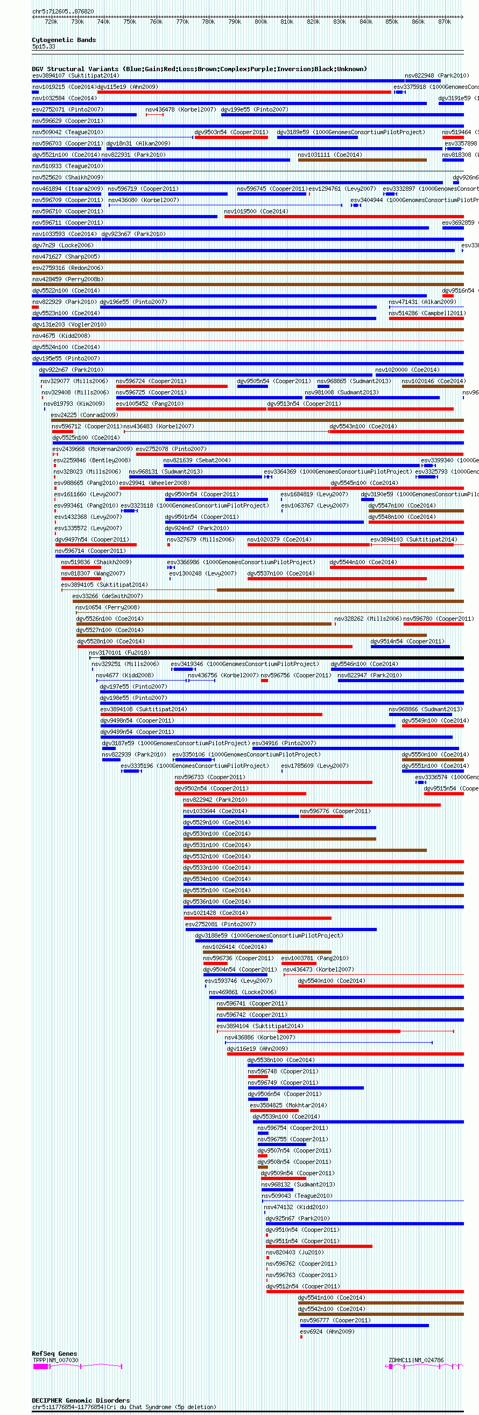Screen dimensions: 479x1415
Task: Click nsv968132 (Sudmant2013) label
Action: click(298, 1185)
